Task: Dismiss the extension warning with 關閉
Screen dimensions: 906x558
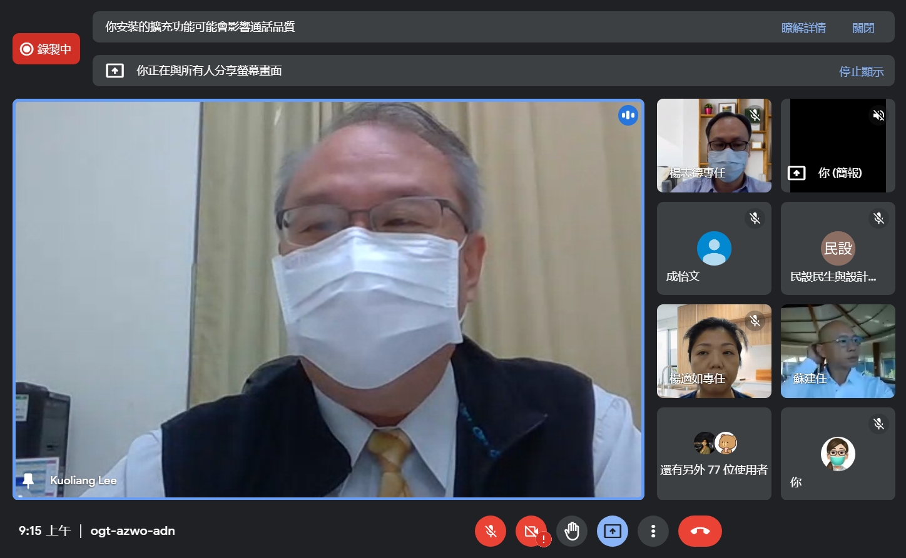Action: click(863, 28)
